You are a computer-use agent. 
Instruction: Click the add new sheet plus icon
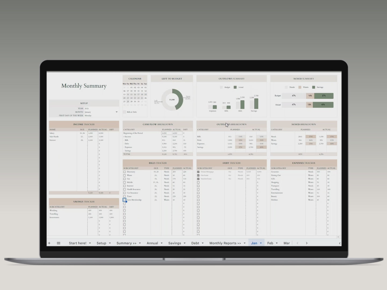click(x=49, y=243)
